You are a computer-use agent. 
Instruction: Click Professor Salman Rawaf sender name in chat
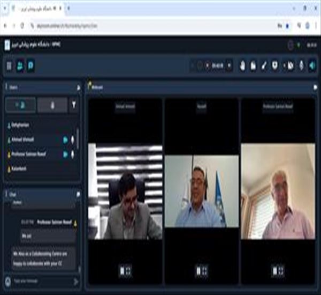pos(54,222)
